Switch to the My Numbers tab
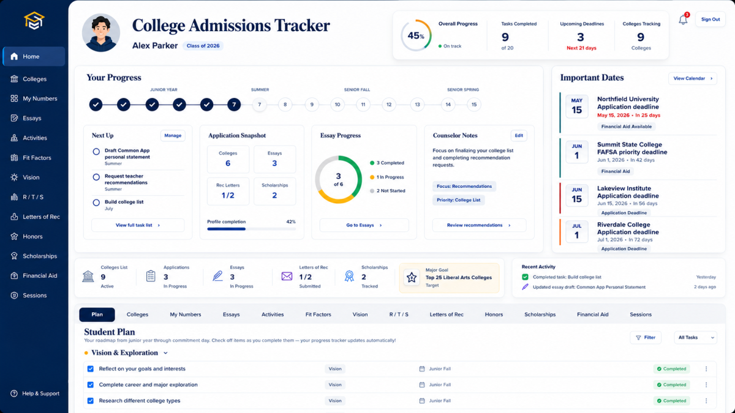Viewport: 735px width, 413px height. (186, 314)
